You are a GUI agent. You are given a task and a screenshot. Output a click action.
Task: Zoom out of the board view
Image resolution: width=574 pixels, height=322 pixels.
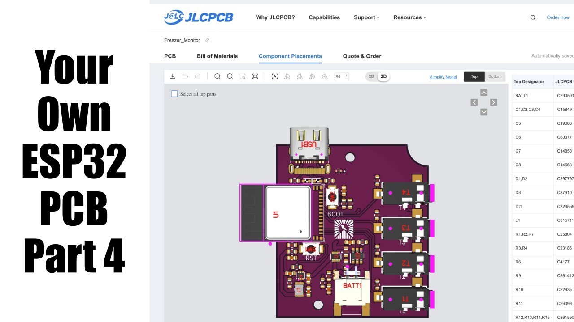(x=230, y=76)
